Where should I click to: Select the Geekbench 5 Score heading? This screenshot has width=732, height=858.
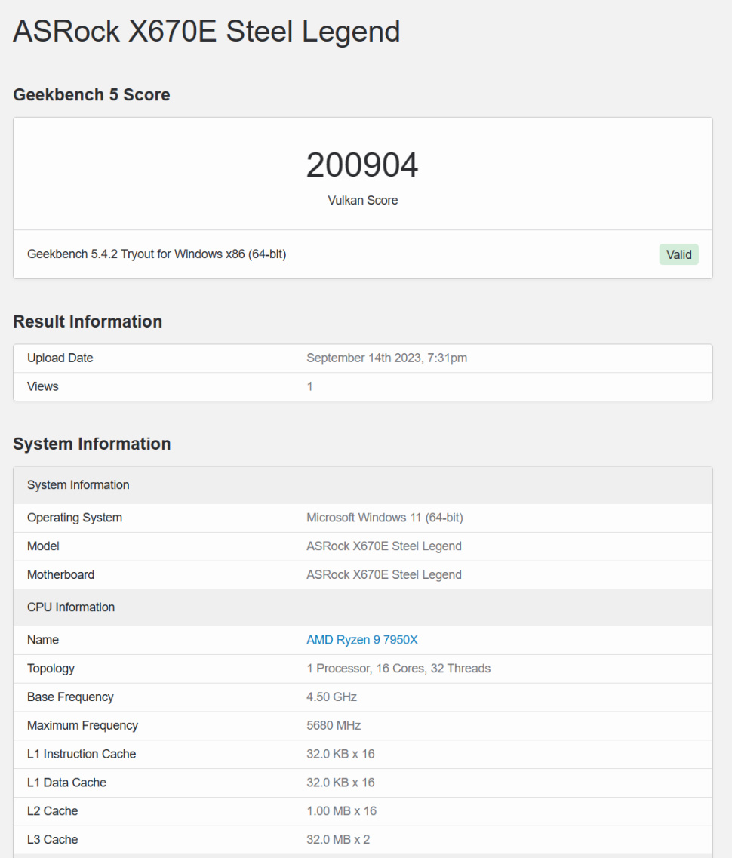click(91, 95)
